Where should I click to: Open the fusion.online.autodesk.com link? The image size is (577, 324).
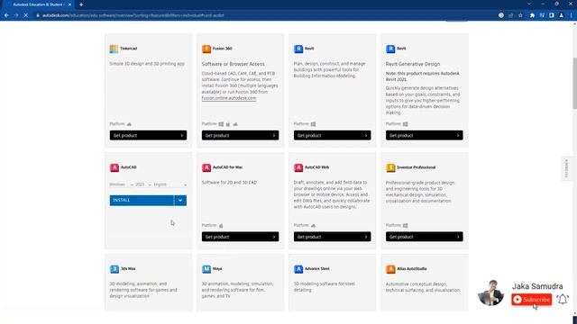tap(229, 98)
